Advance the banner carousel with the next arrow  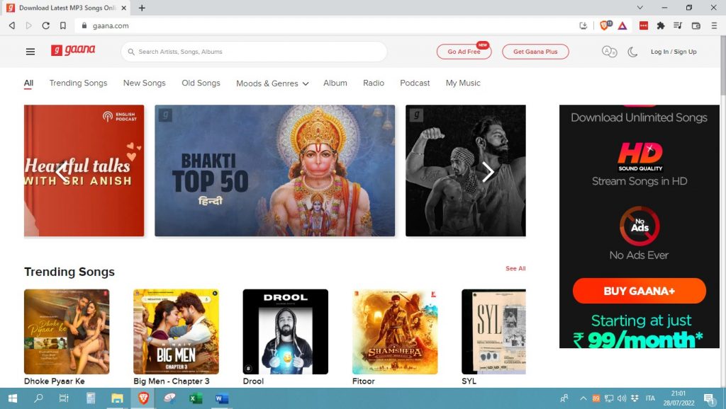click(x=488, y=171)
